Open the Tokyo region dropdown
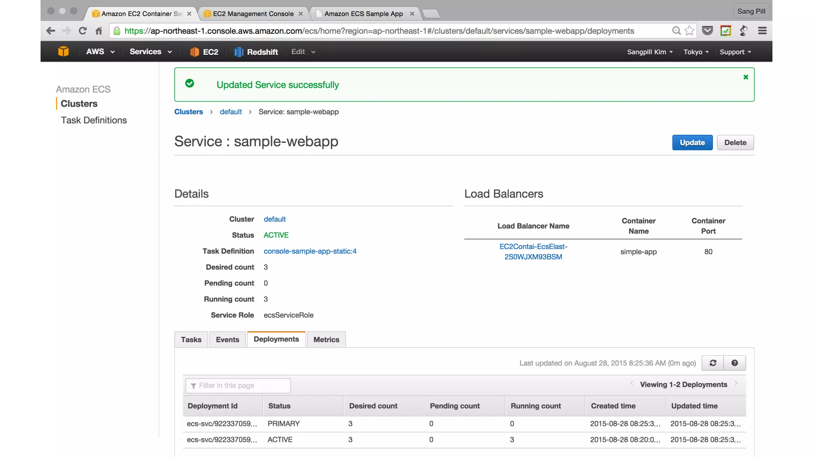This screenshot has width=813, height=457. pos(696,52)
